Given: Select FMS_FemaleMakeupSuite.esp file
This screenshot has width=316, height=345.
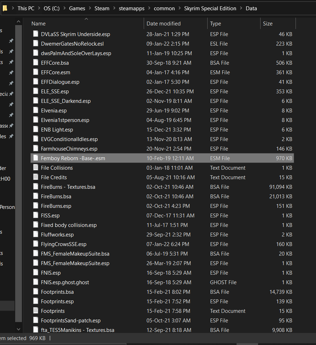Looking at the screenshot, I should 75,263.
